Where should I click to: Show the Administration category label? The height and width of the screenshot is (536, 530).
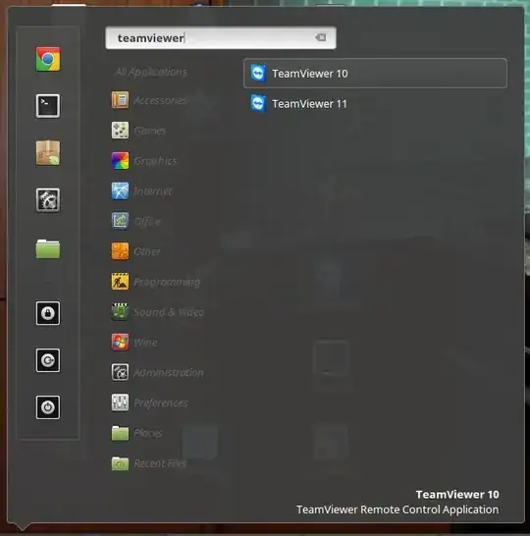click(169, 373)
